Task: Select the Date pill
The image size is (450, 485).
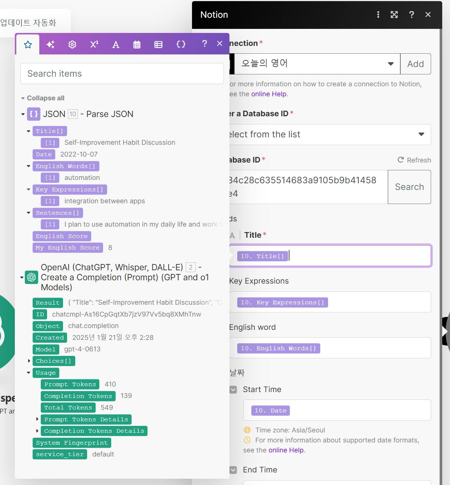Action: pos(44,154)
